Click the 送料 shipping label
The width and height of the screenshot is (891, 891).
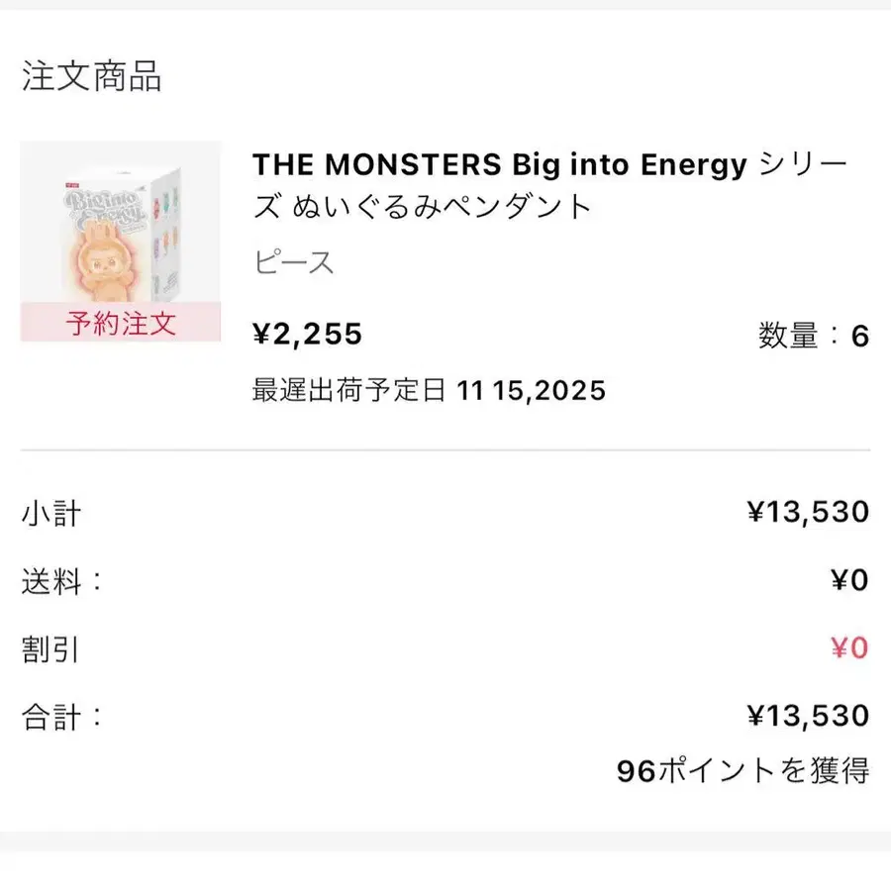[61, 581]
